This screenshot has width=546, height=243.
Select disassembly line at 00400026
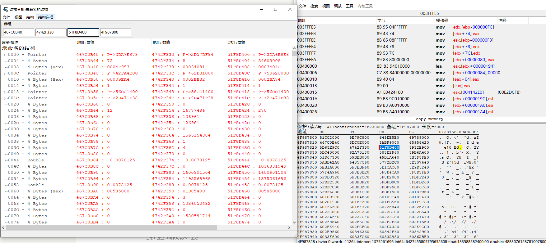[x=422, y=112]
